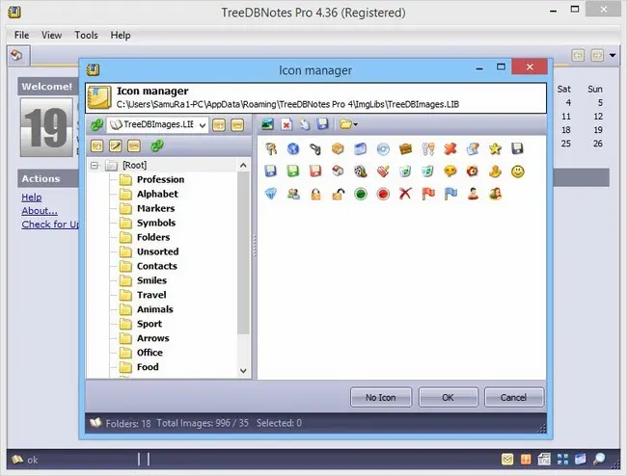Screen dimensions: 627x476
Task: Select the open padlock icon
Action: click(338, 194)
